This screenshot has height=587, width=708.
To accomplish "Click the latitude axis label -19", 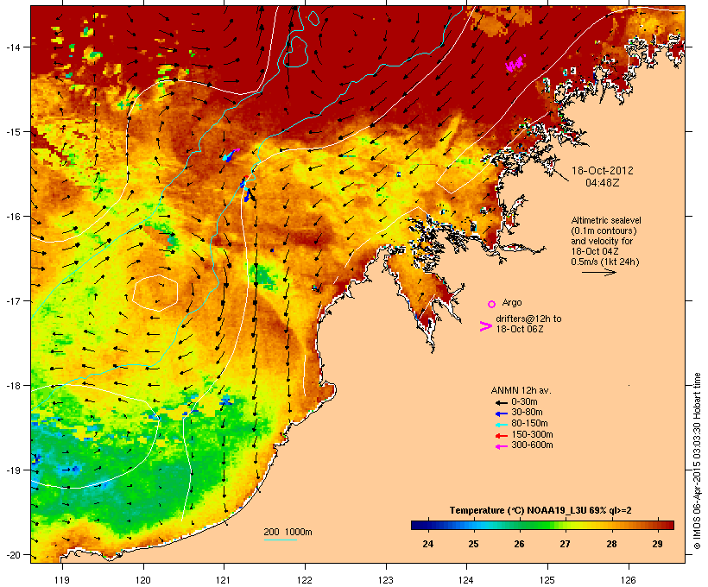I will tap(12, 470).
